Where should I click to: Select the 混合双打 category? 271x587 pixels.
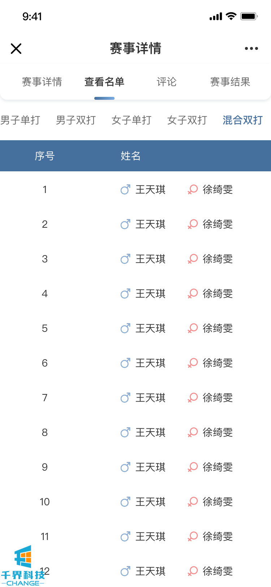click(242, 120)
